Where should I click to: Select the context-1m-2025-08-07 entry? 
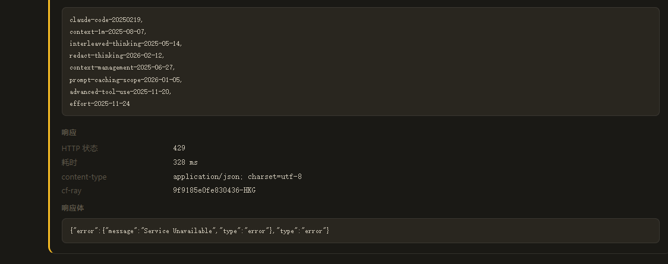click(108, 32)
